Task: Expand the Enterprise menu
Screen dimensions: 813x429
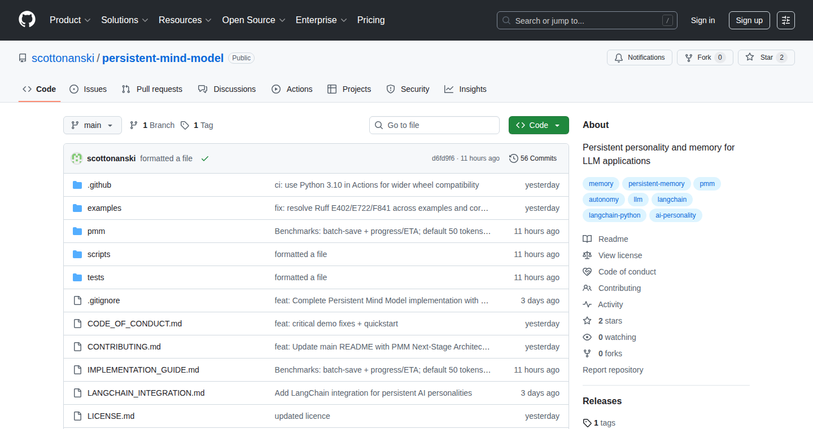Action: pyautogui.click(x=322, y=20)
